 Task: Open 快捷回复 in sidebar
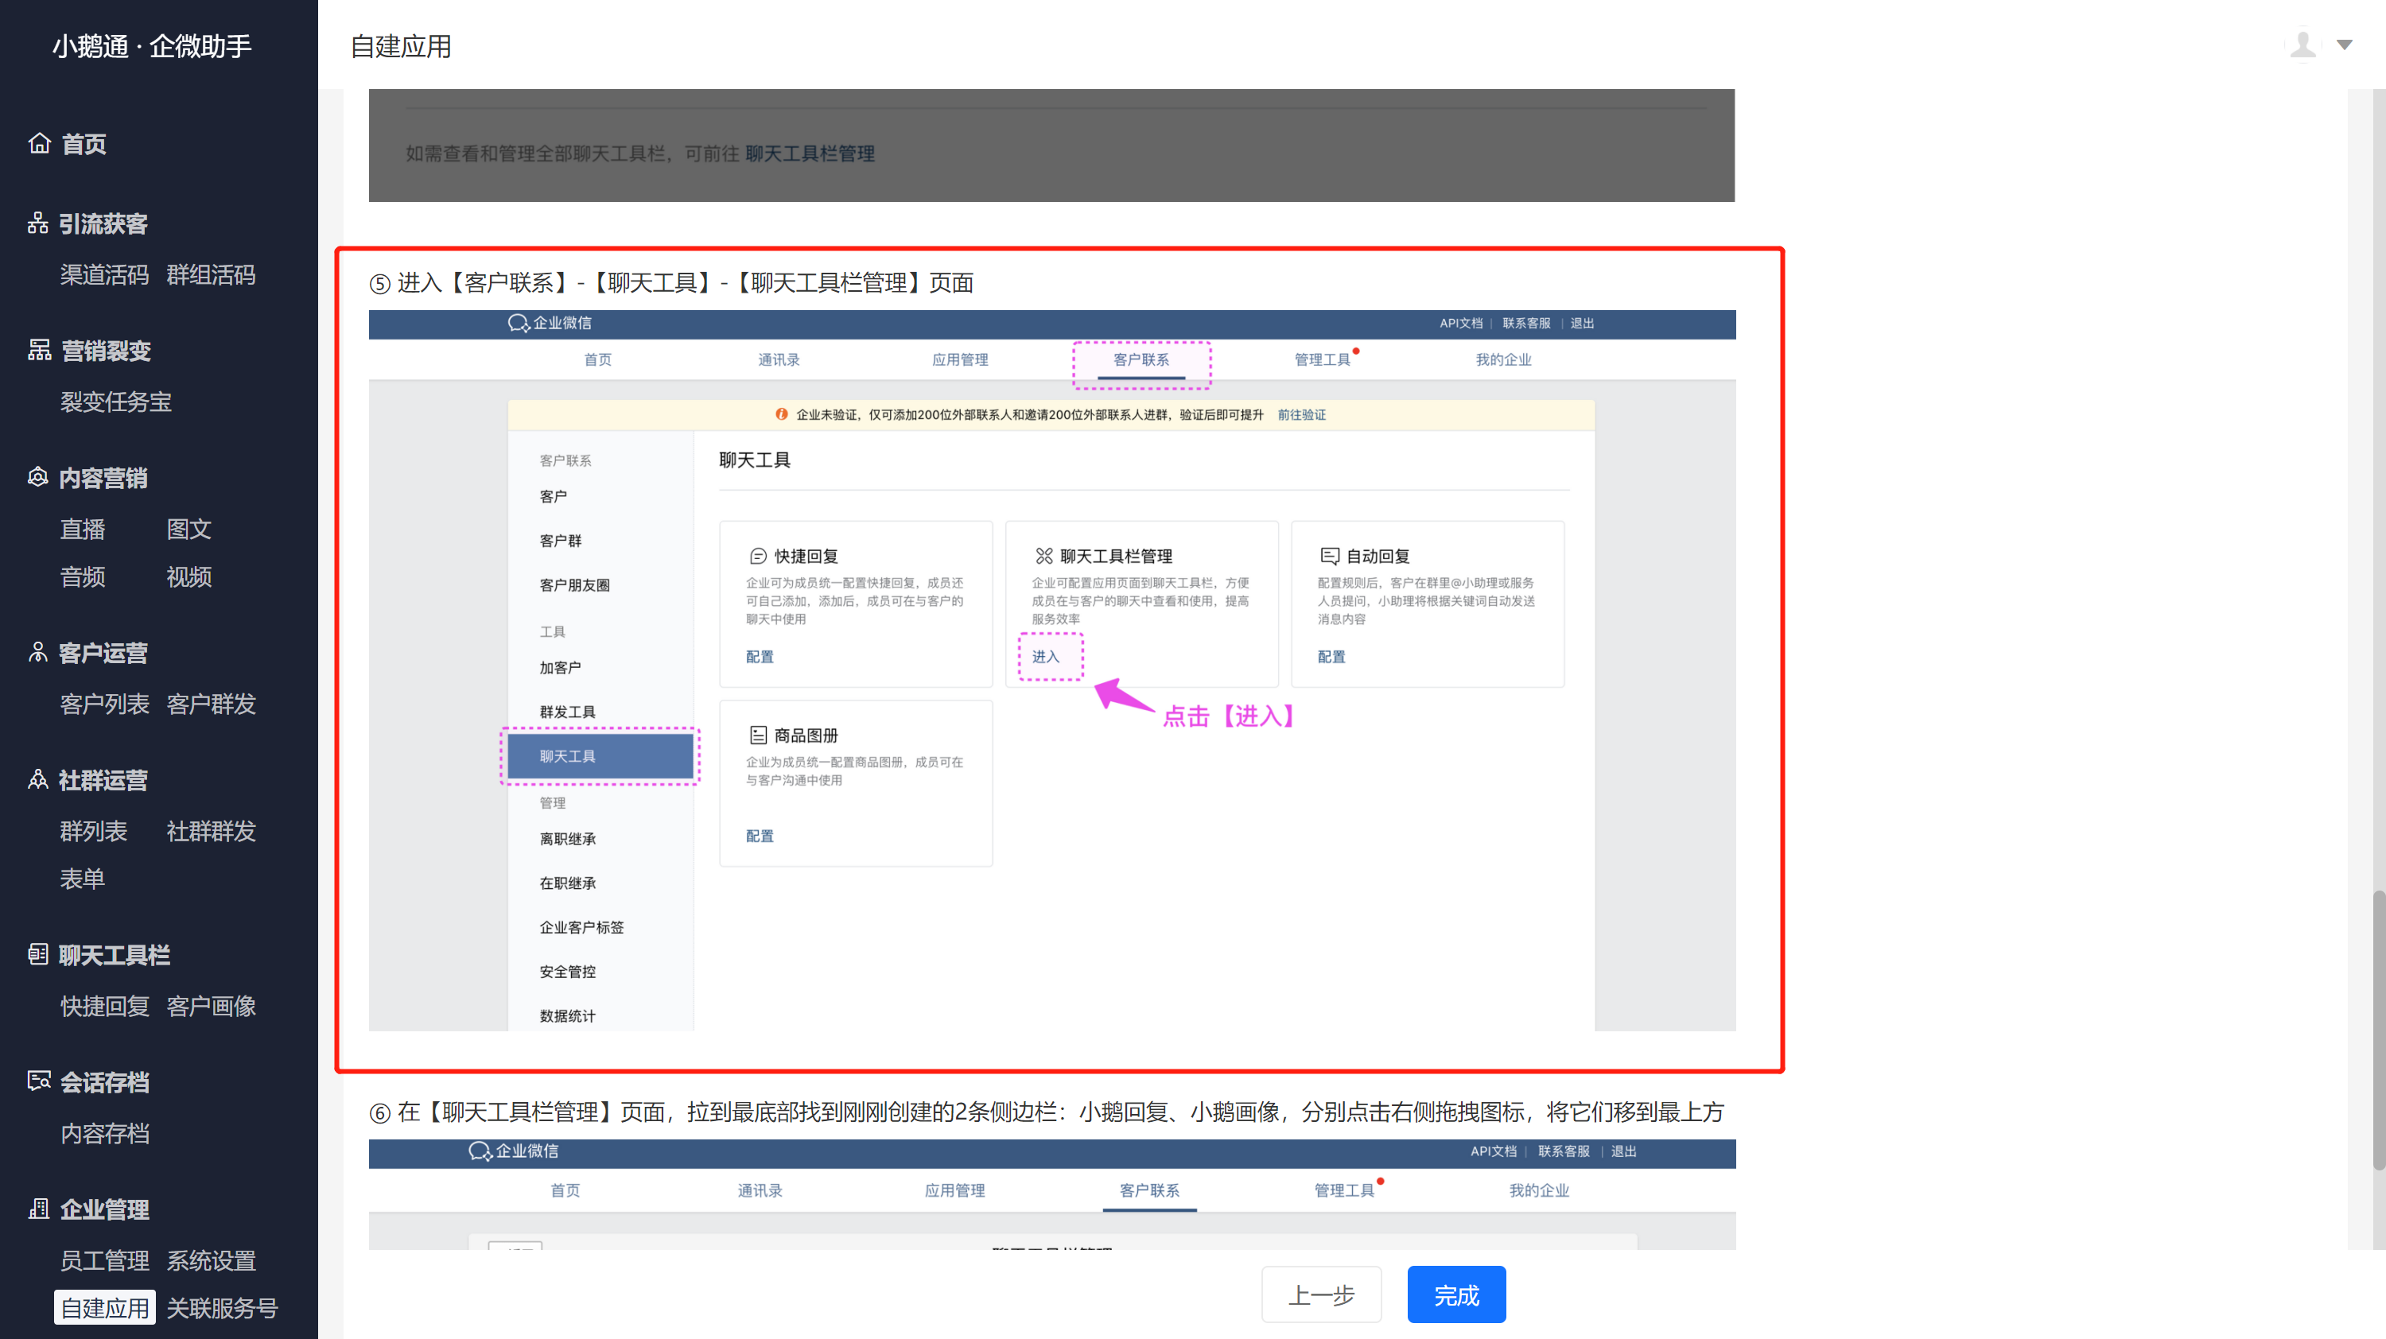(x=103, y=1006)
